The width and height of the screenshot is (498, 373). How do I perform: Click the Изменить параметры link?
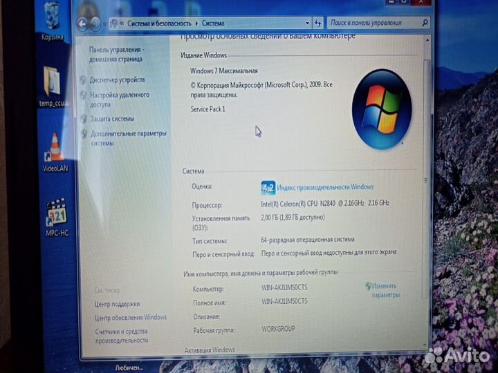tap(385, 290)
